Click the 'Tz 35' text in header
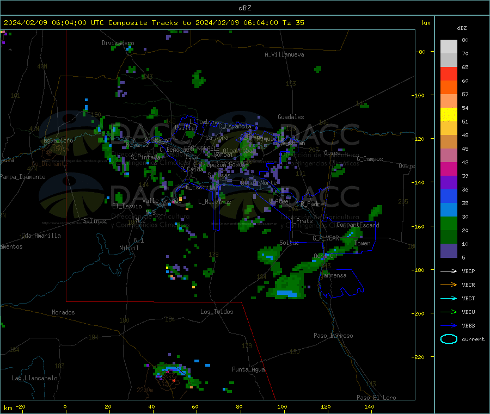This screenshot has height=414, width=490. pos(293,23)
